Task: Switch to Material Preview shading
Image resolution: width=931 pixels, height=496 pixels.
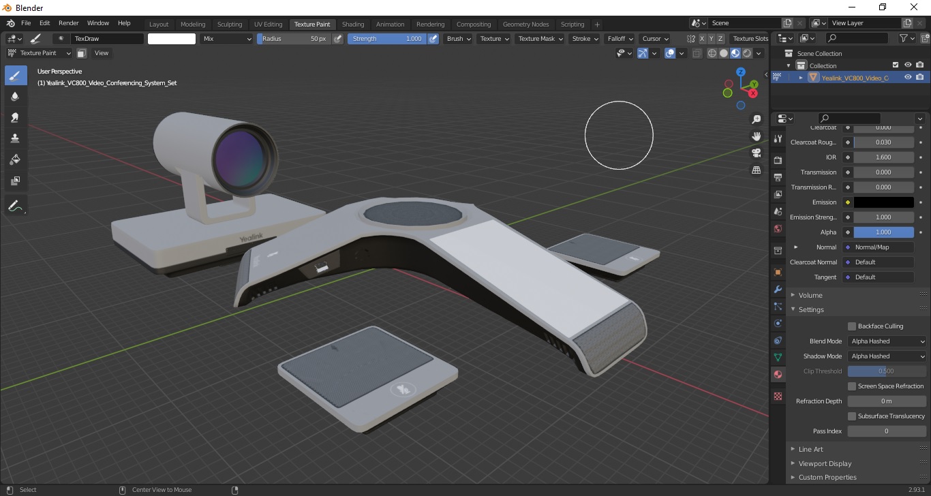Action: (735, 53)
